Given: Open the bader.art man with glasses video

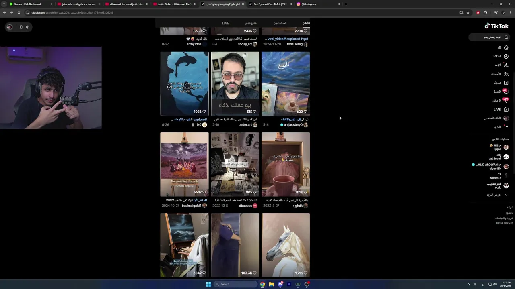Looking at the screenshot, I should [235, 83].
